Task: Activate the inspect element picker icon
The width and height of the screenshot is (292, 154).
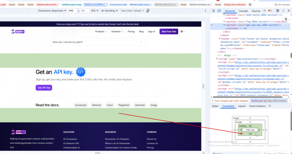Action: (213, 11)
